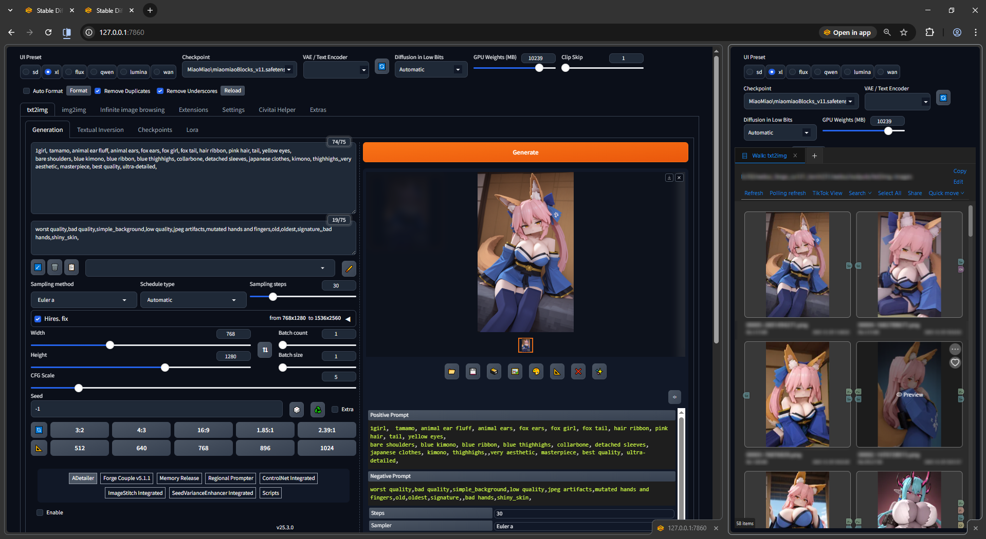This screenshot has width=986, height=539.
Task: Expand the ADetailer section
Action: point(83,478)
